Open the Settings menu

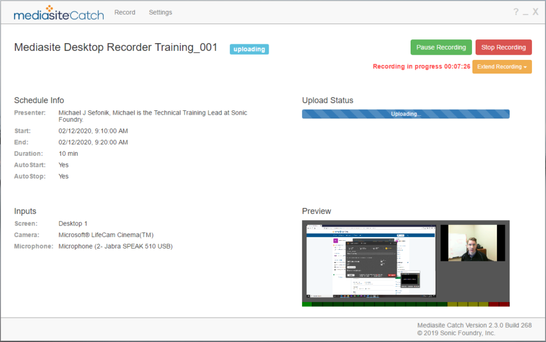tap(160, 12)
